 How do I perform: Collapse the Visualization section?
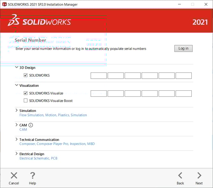[x=17, y=85]
